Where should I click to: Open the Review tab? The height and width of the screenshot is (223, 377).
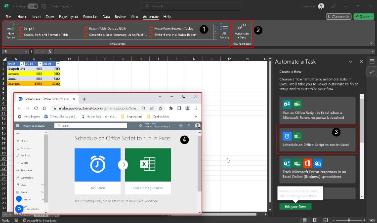click(x=120, y=17)
